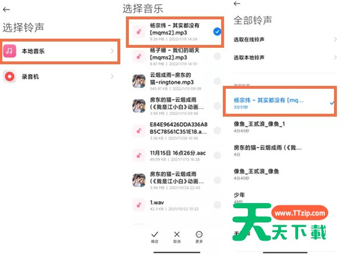
Task: Select the 11月15日 16点26分.aac radio circle
Action: coord(217,155)
